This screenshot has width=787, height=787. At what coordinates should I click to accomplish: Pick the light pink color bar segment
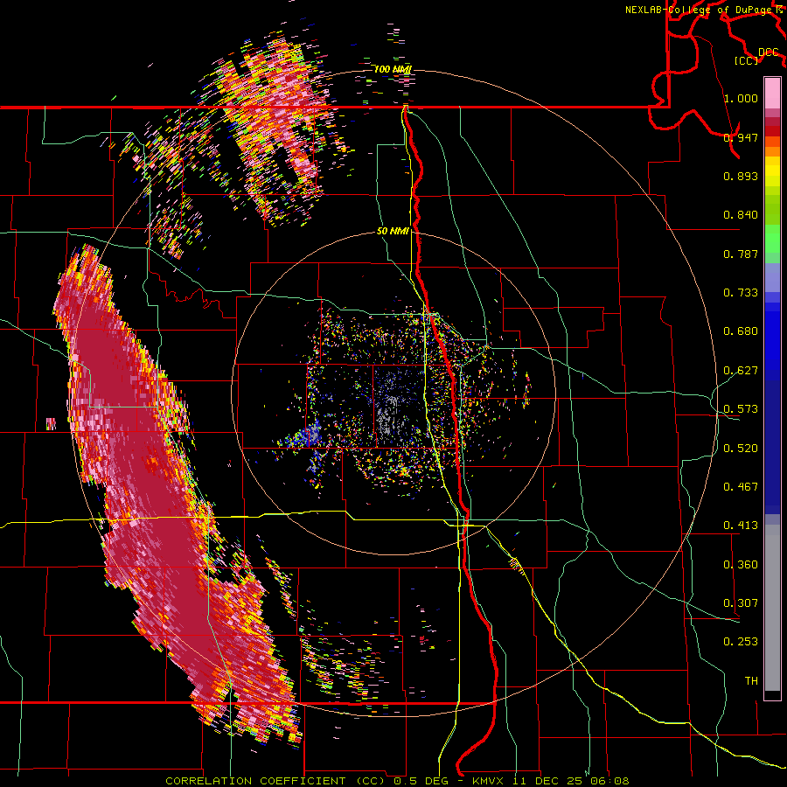pyautogui.click(x=772, y=93)
